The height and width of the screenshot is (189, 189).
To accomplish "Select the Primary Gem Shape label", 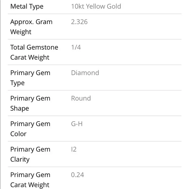I will 30,103.
